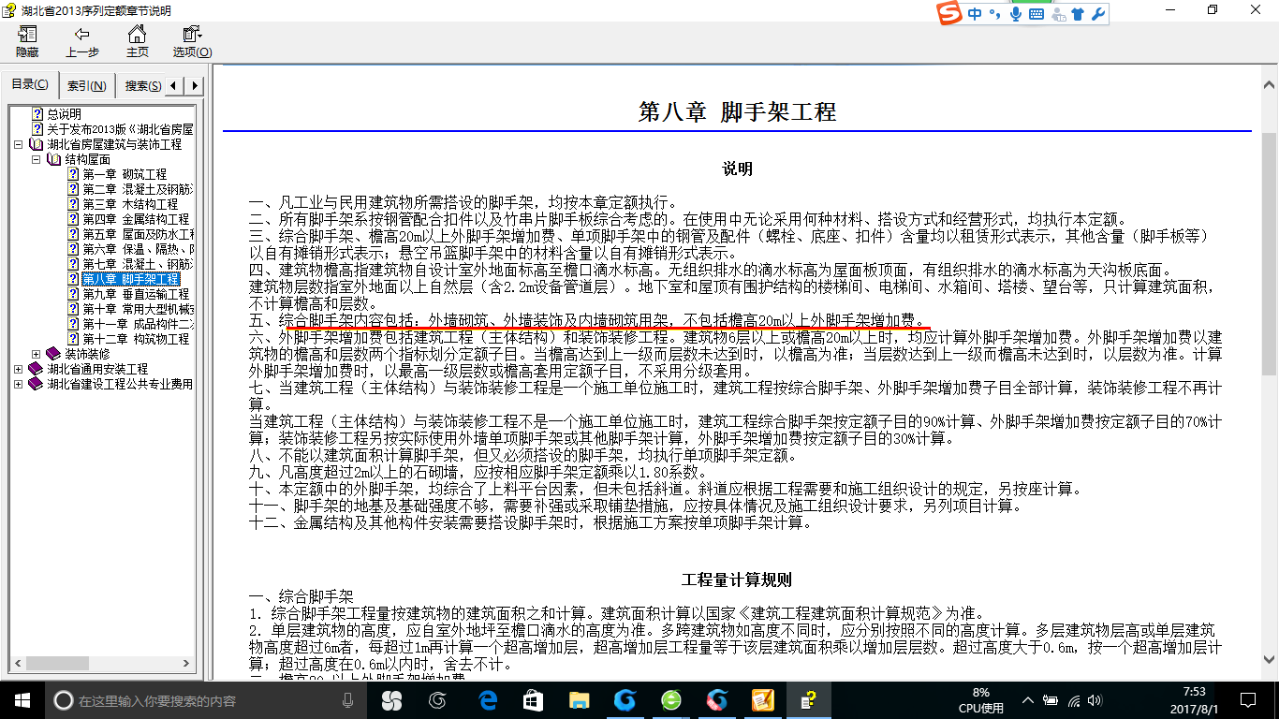Expand the 装饰装修 node
This screenshot has width=1279, height=719.
click(x=36, y=354)
